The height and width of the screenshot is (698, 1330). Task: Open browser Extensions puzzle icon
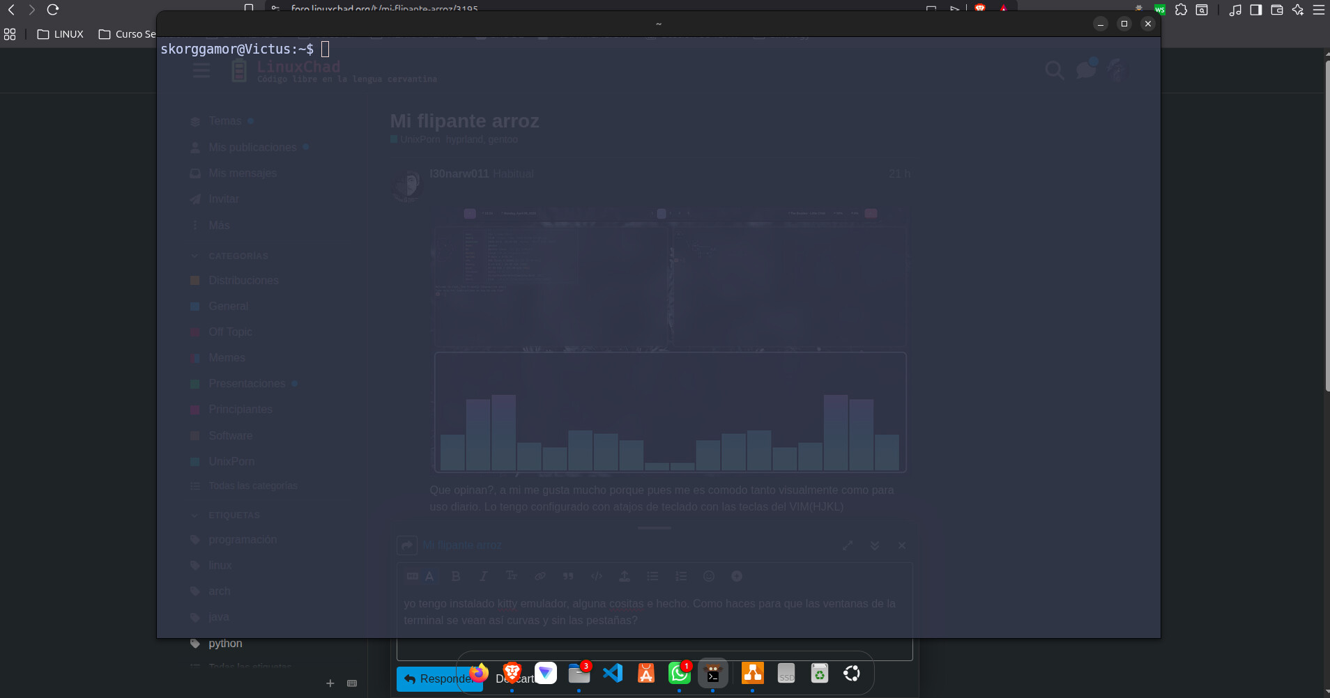coord(1181,10)
